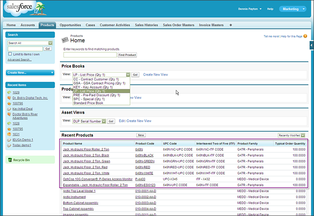Switch to the Opportunities tab
This screenshot has width=314, height=216.
[70, 25]
